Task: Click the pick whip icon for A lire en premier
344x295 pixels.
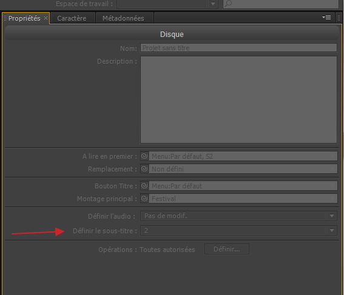Action: point(144,156)
